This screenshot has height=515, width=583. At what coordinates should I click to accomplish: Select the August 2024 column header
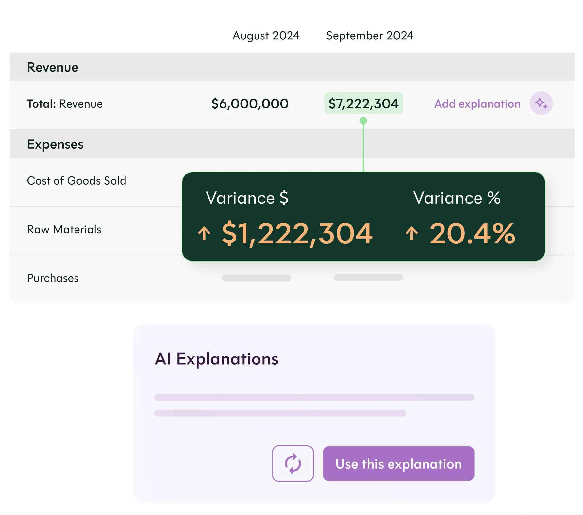(266, 36)
